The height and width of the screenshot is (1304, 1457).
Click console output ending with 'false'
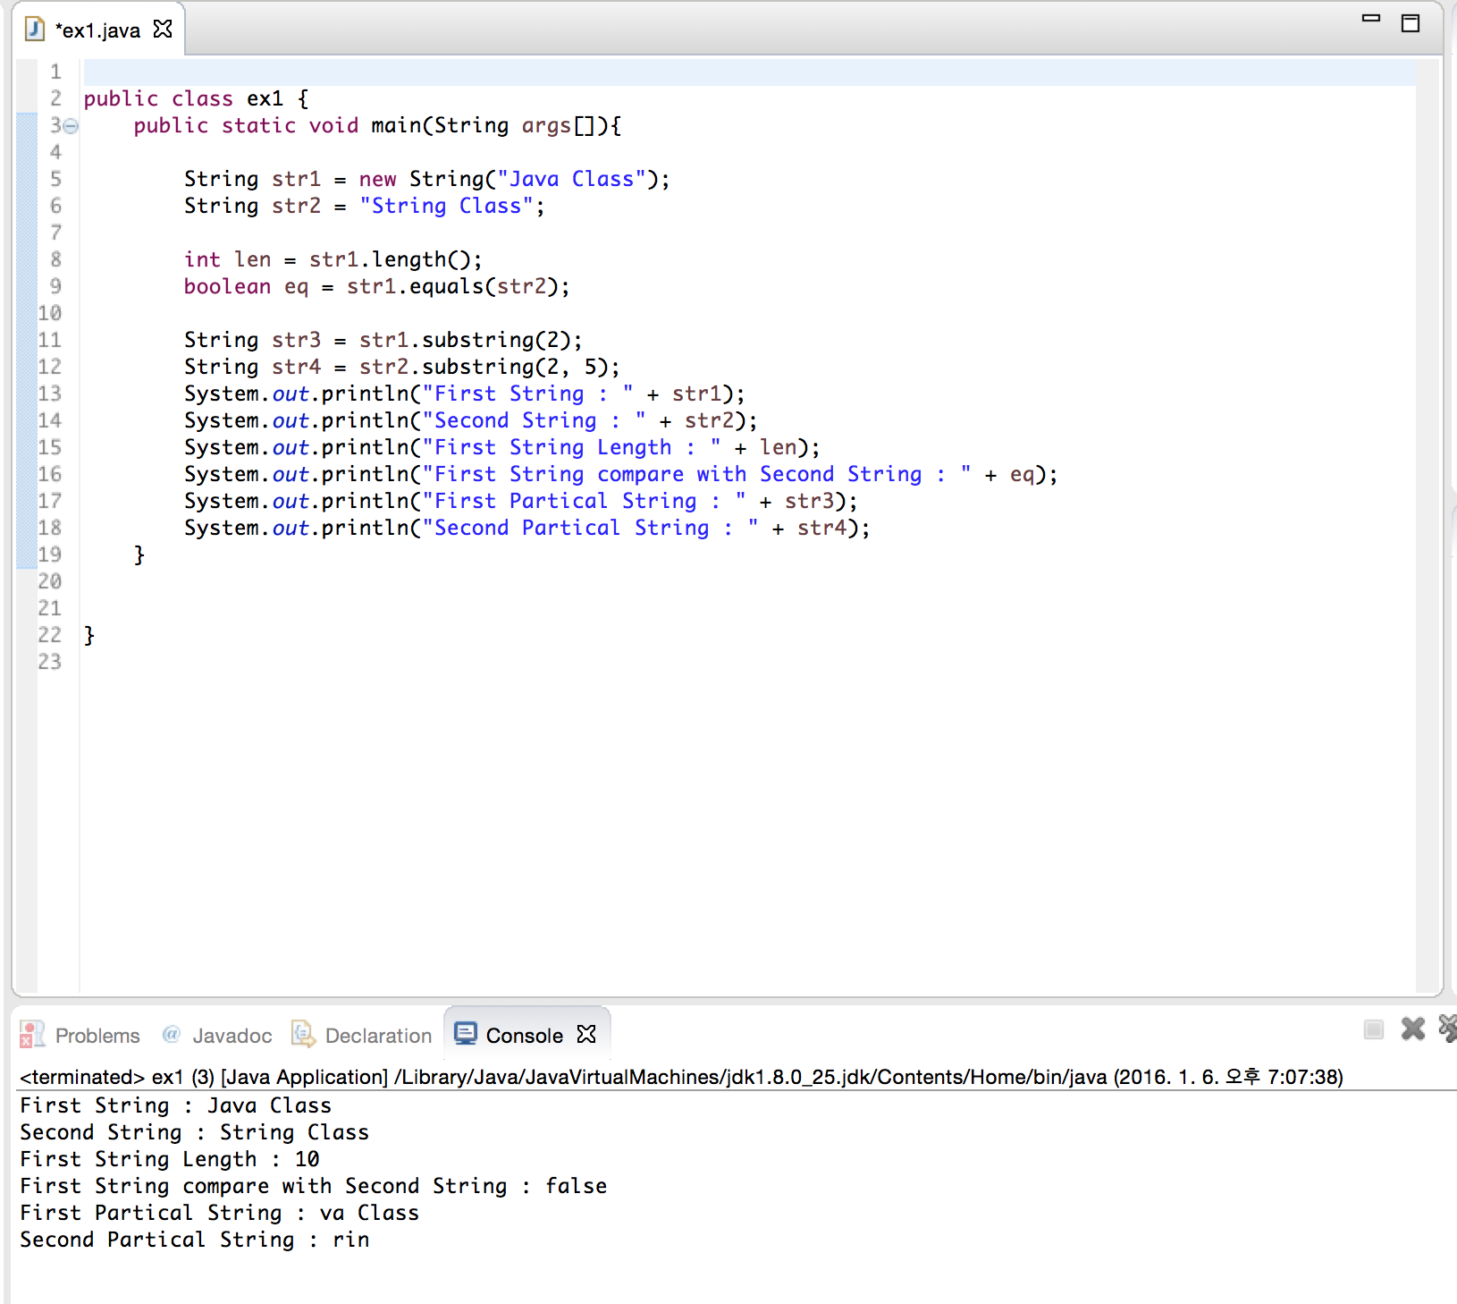(x=314, y=1187)
